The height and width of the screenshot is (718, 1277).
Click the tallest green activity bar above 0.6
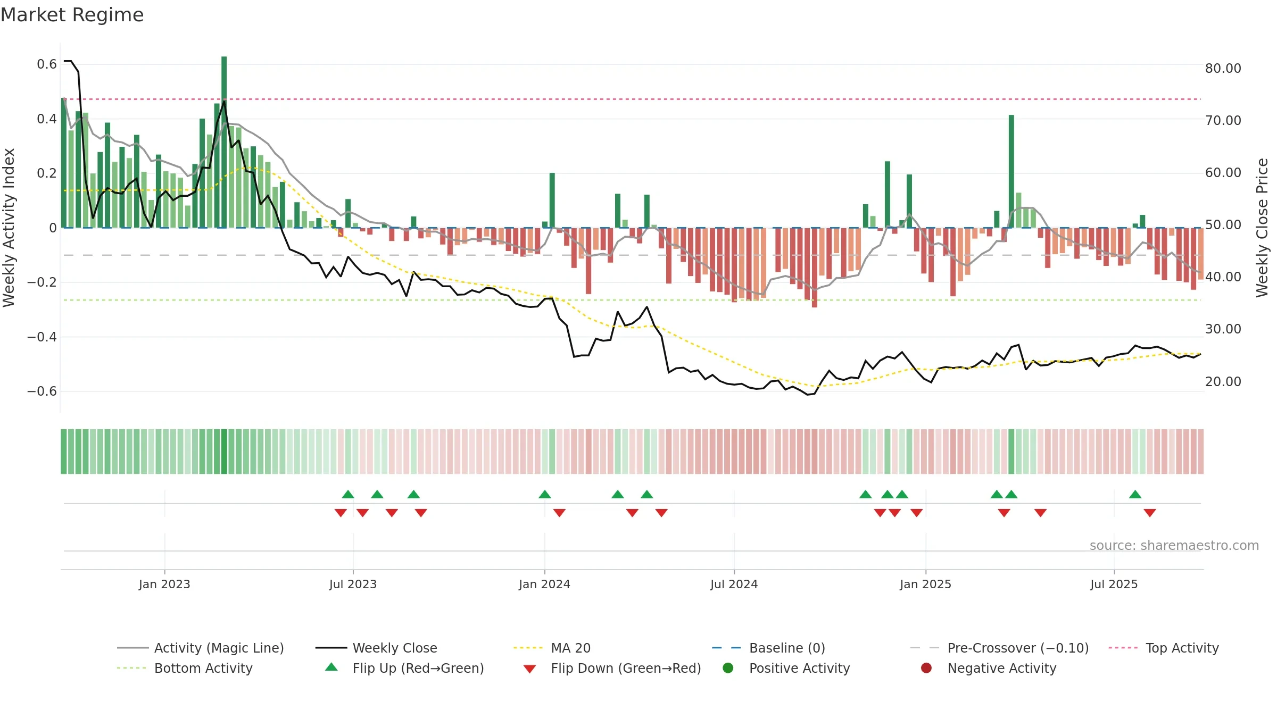click(224, 142)
